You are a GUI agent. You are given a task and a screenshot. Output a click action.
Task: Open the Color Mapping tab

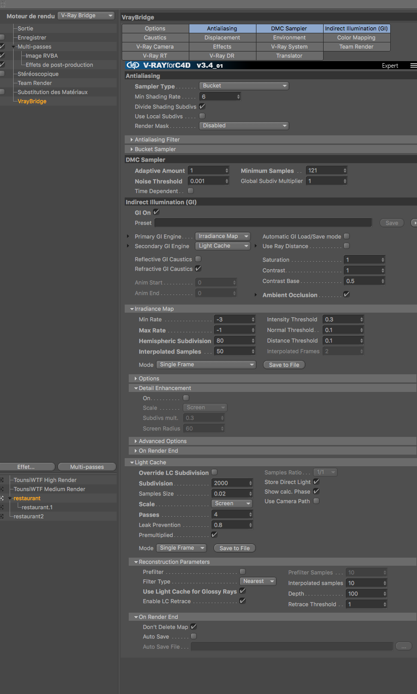click(x=356, y=38)
